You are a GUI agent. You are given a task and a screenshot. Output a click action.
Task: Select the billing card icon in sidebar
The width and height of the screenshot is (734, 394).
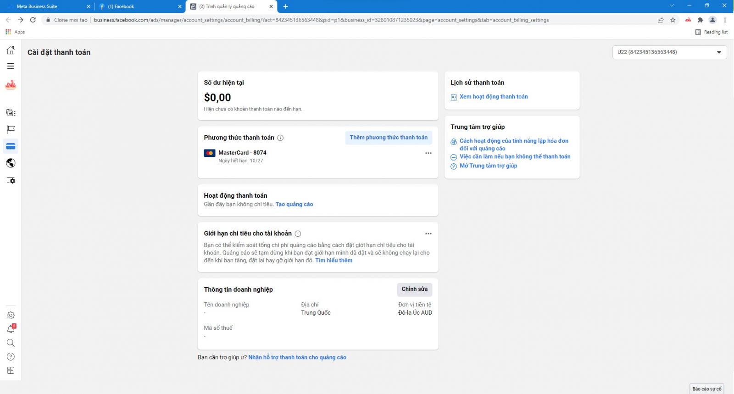coord(11,146)
